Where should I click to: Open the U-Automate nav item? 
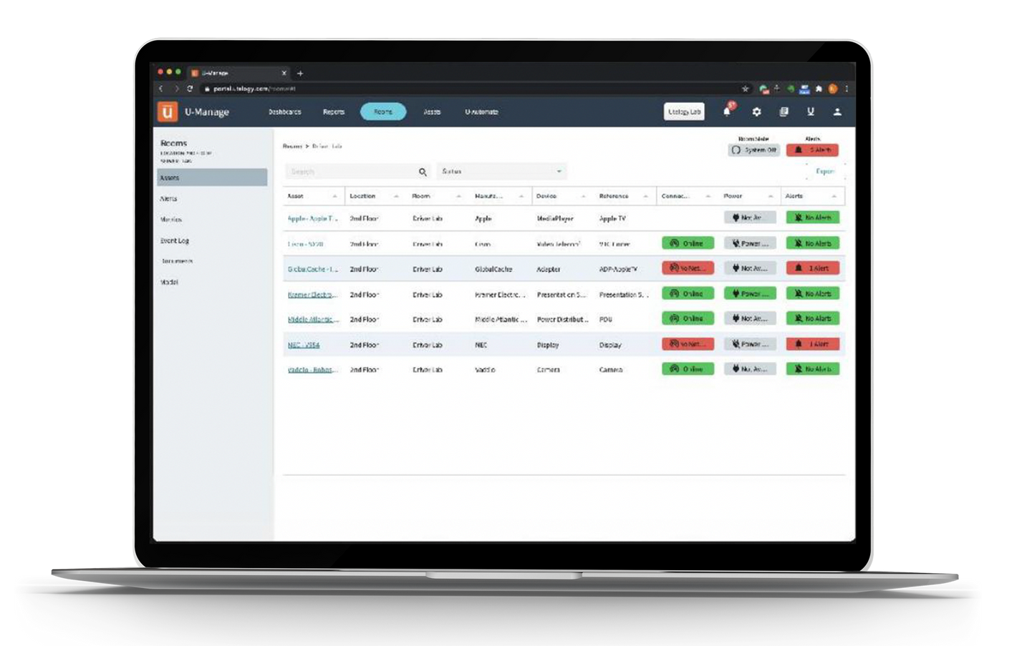[x=481, y=112]
